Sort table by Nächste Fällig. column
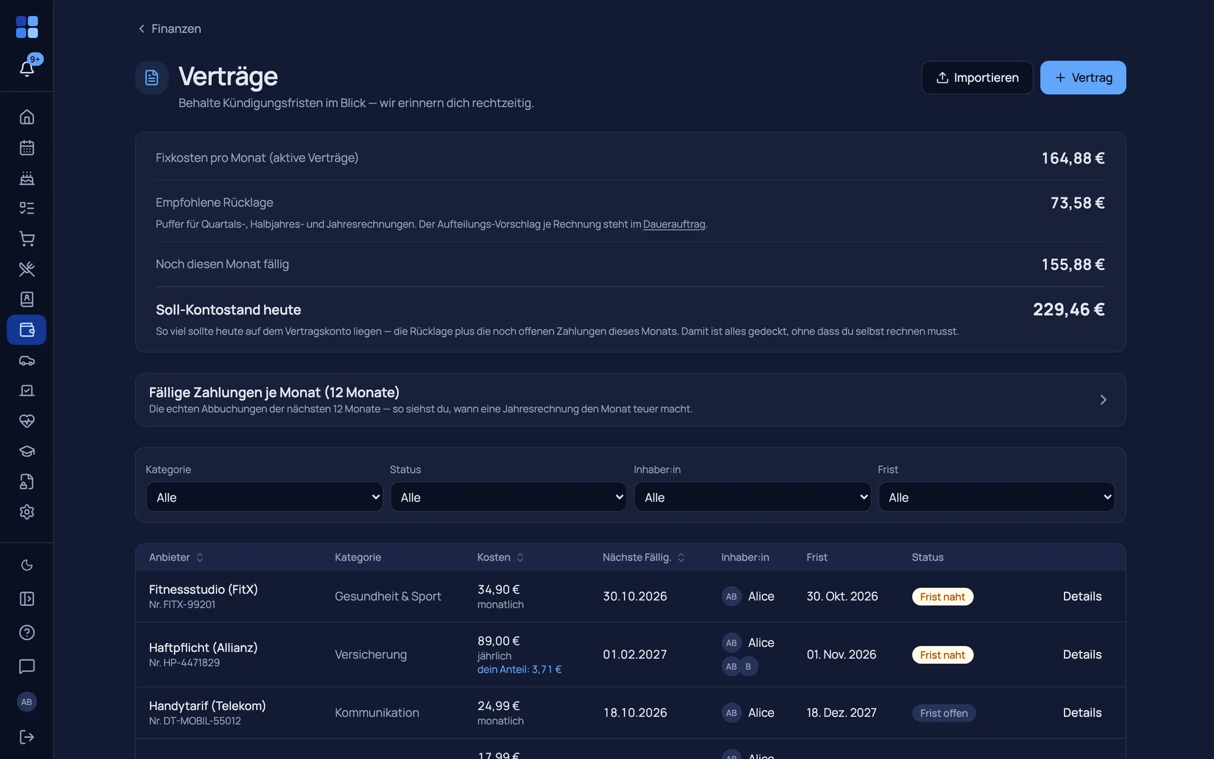This screenshot has width=1214, height=759. [644, 557]
